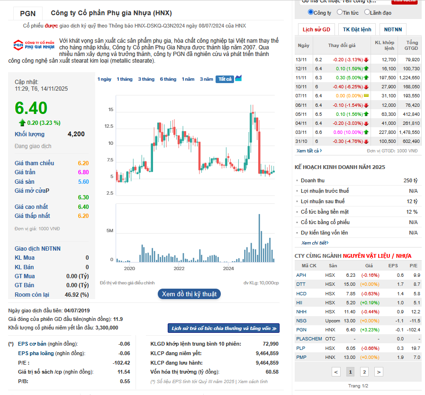Screen dimensions: 425x395
Task: Click the first trading date 04/07/2019
Action: click(77, 310)
